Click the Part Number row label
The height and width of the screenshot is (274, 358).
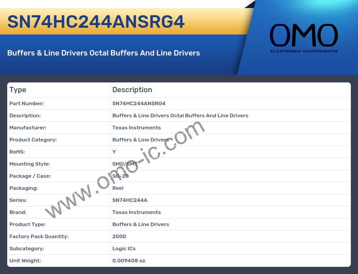[26, 103]
